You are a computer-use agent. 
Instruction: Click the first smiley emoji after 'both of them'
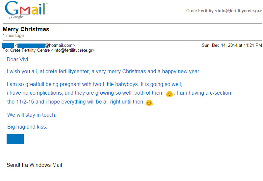click(x=170, y=94)
